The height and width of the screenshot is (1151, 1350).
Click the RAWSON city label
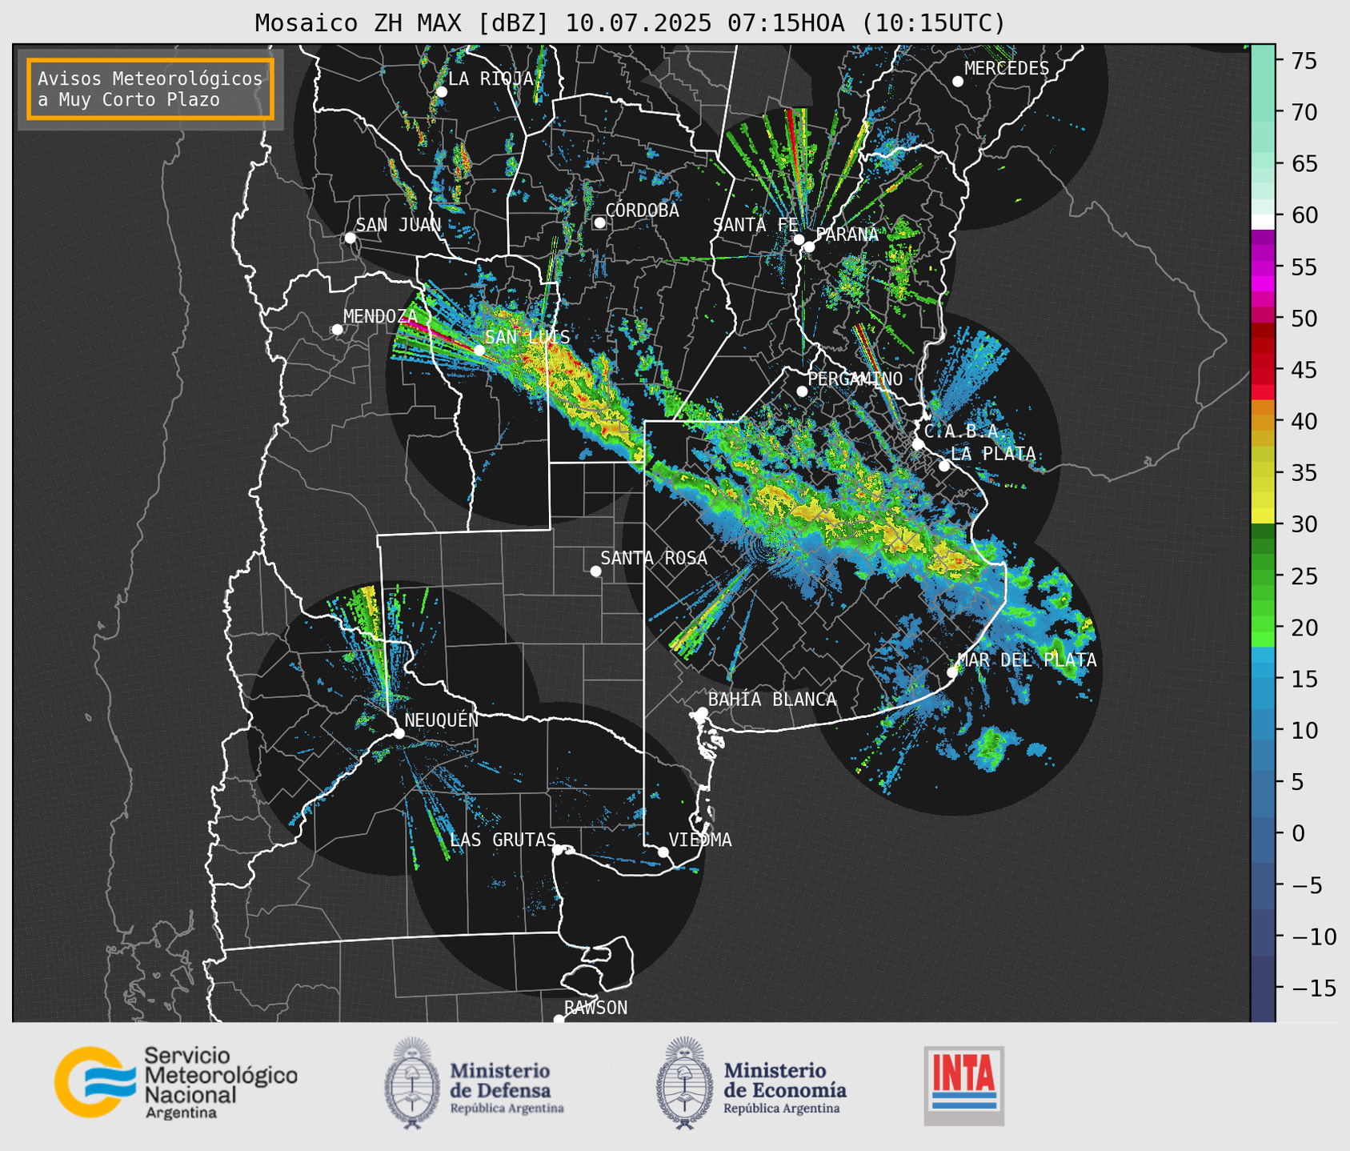pyautogui.click(x=595, y=1008)
